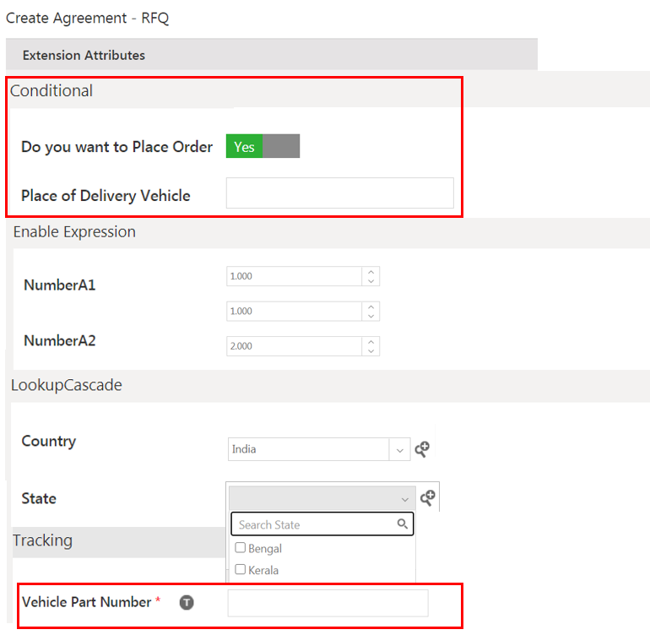
Task: Click the State lookup search icon
Action: pyautogui.click(x=428, y=497)
